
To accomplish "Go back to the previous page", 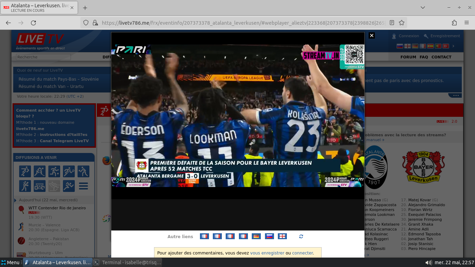I will click(x=8, y=23).
